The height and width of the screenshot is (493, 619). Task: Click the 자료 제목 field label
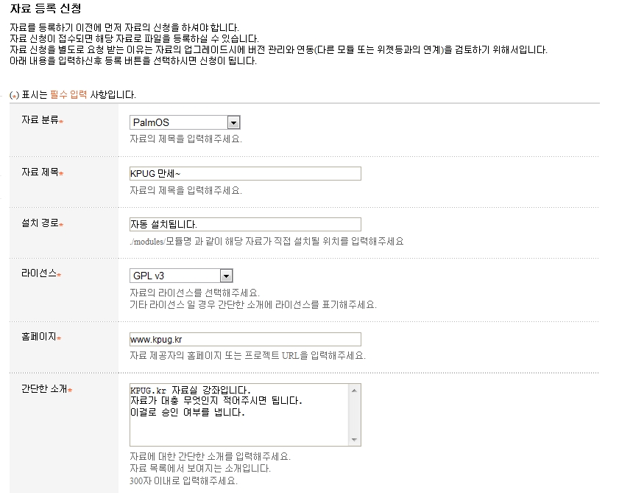[42, 172]
